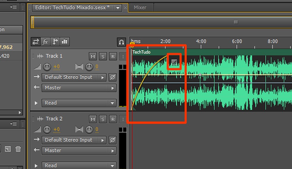
Task: Click Track 1 volume value +0
Action: 57,67
